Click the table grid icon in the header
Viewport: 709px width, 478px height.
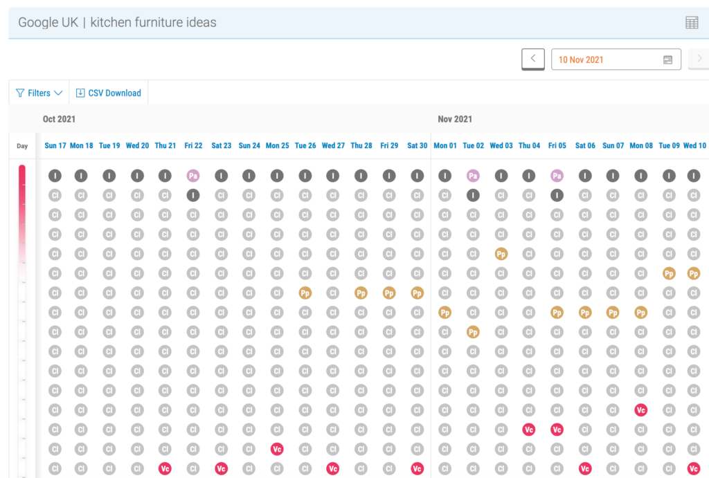(x=691, y=22)
